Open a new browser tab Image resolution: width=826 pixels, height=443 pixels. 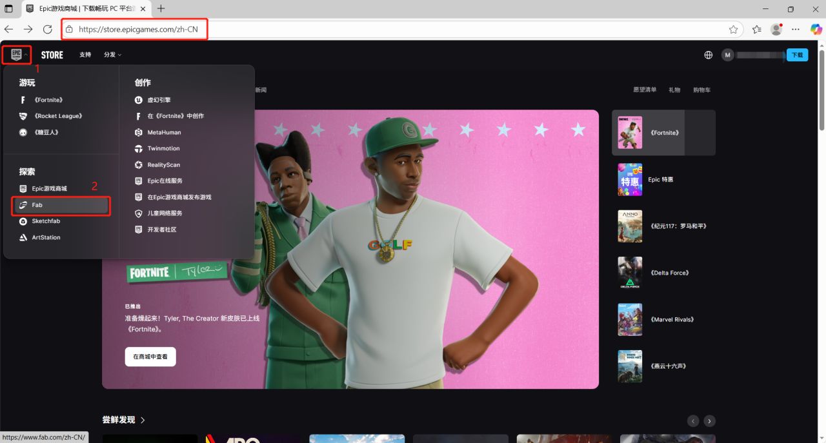click(x=161, y=8)
